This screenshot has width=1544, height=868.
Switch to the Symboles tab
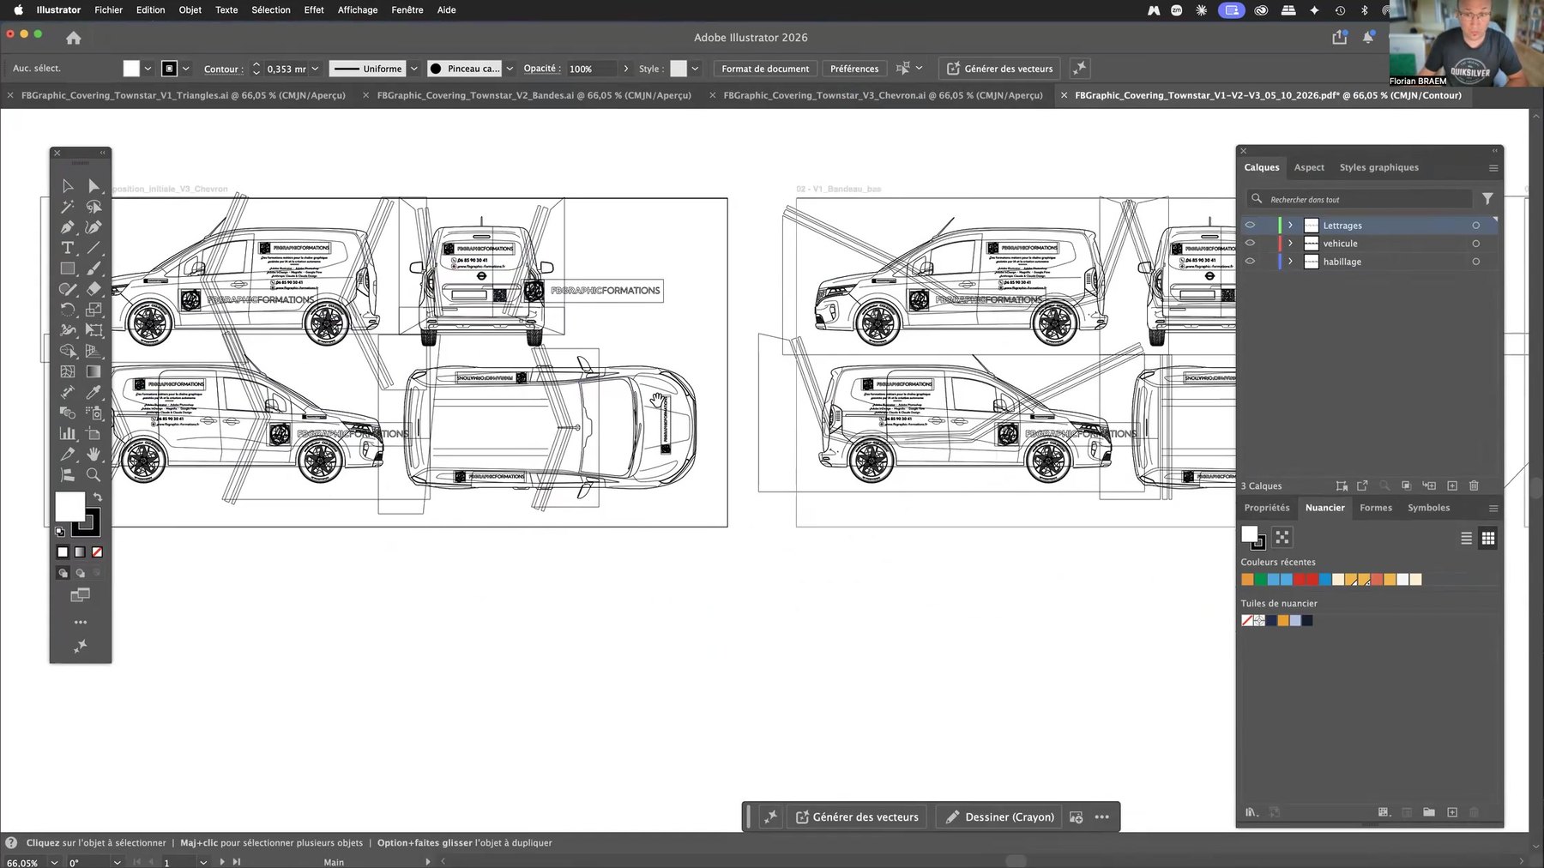(x=1428, y=508)
